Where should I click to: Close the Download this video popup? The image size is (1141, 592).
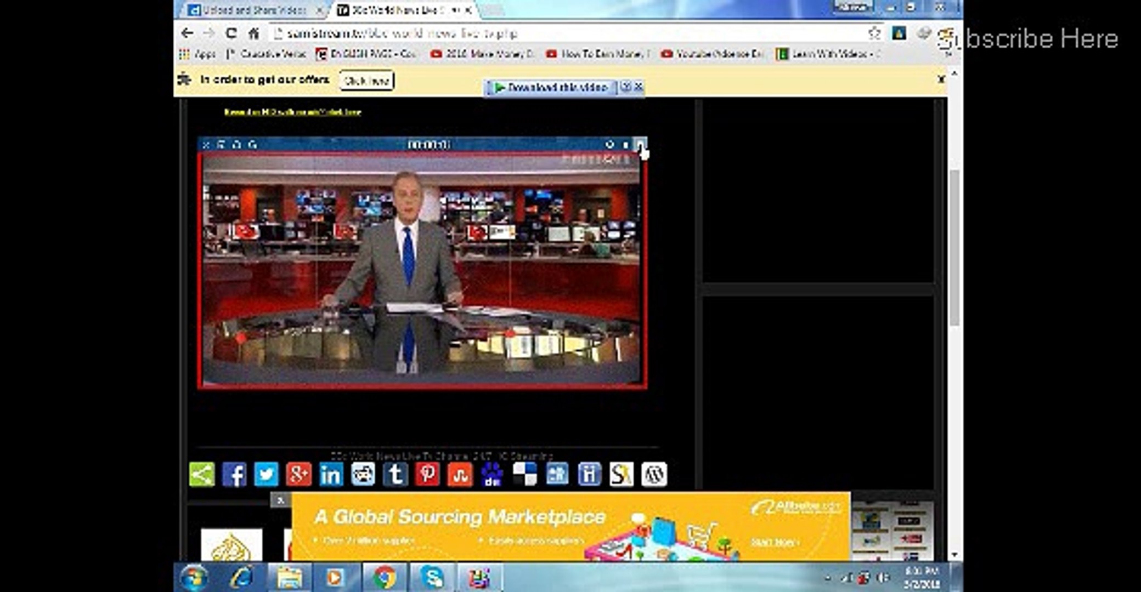[x=639, y=87]
